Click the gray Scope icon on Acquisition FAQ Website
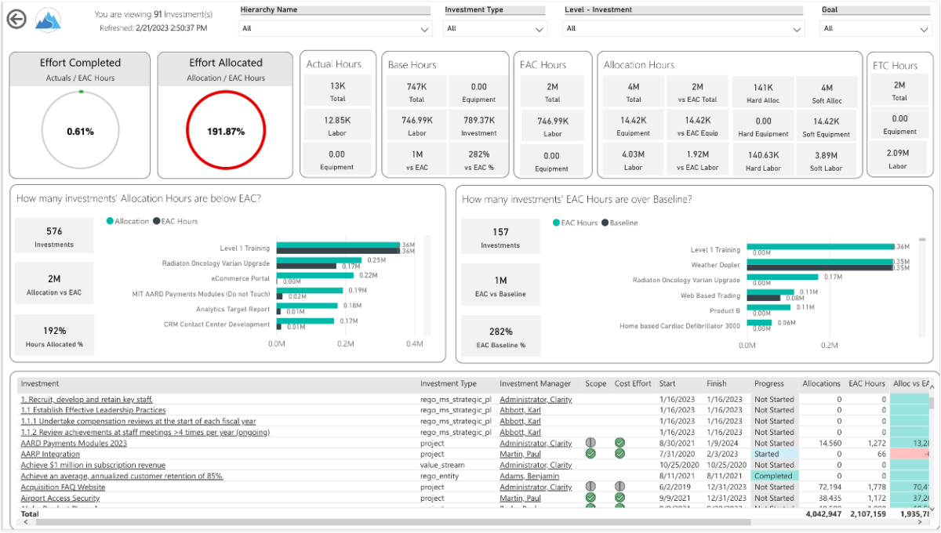The image size is (941, 533). (596, 487)
